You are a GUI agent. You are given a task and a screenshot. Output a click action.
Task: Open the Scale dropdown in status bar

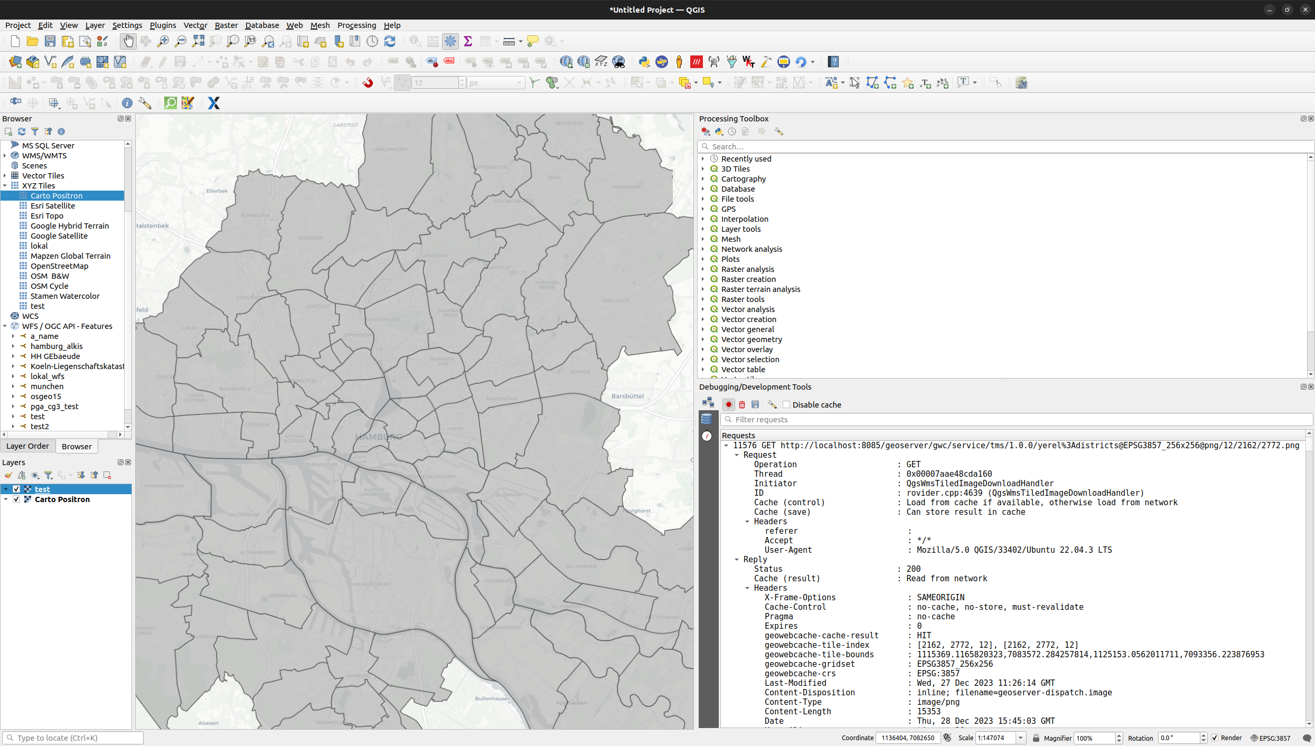point(1021,738)
